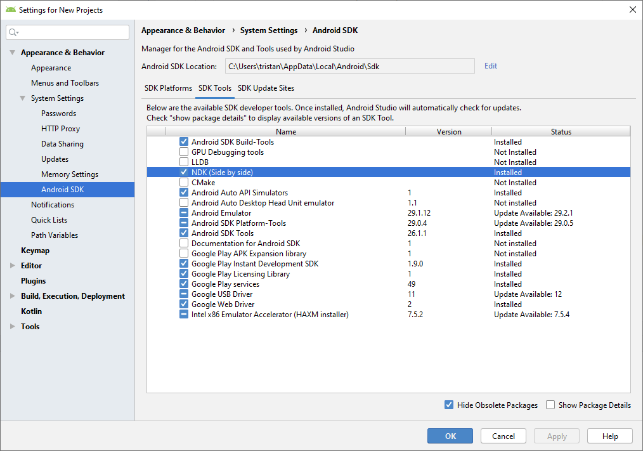This screenshot has height=451, width=643.
Task: Toggle Show Package Details checkbox
Action: 550,405
